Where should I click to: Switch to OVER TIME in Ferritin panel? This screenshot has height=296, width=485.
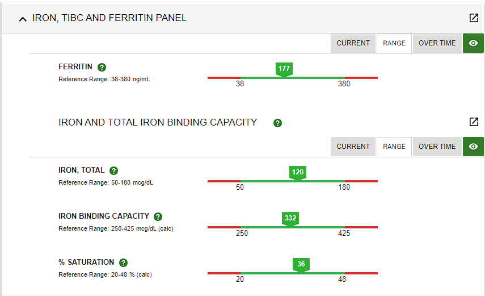[x=437, y=43]
